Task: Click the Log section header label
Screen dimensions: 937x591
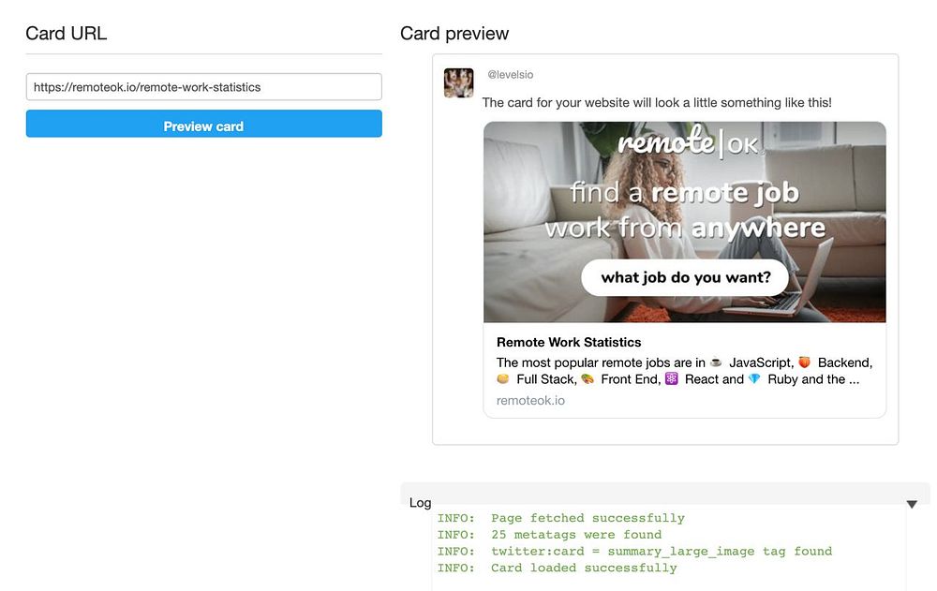Action: pos(421,503)
